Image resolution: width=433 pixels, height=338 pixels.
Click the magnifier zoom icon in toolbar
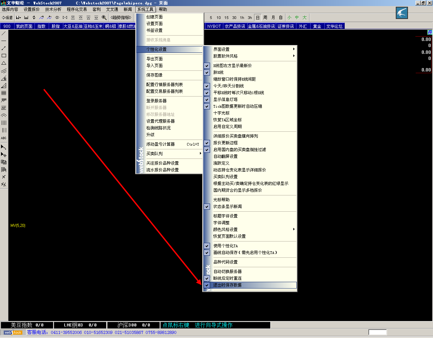coord(104,17)
